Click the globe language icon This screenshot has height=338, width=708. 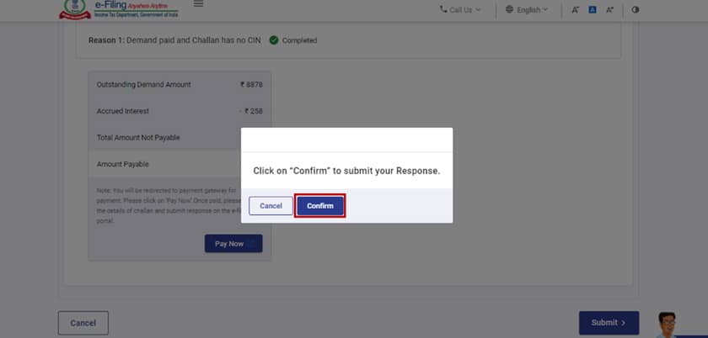point(509,9)
